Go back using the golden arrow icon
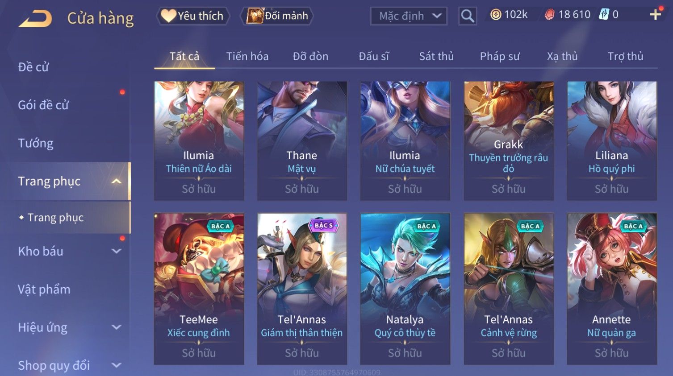The height and width of the screenshot is (376, 673). click(35, 19)
